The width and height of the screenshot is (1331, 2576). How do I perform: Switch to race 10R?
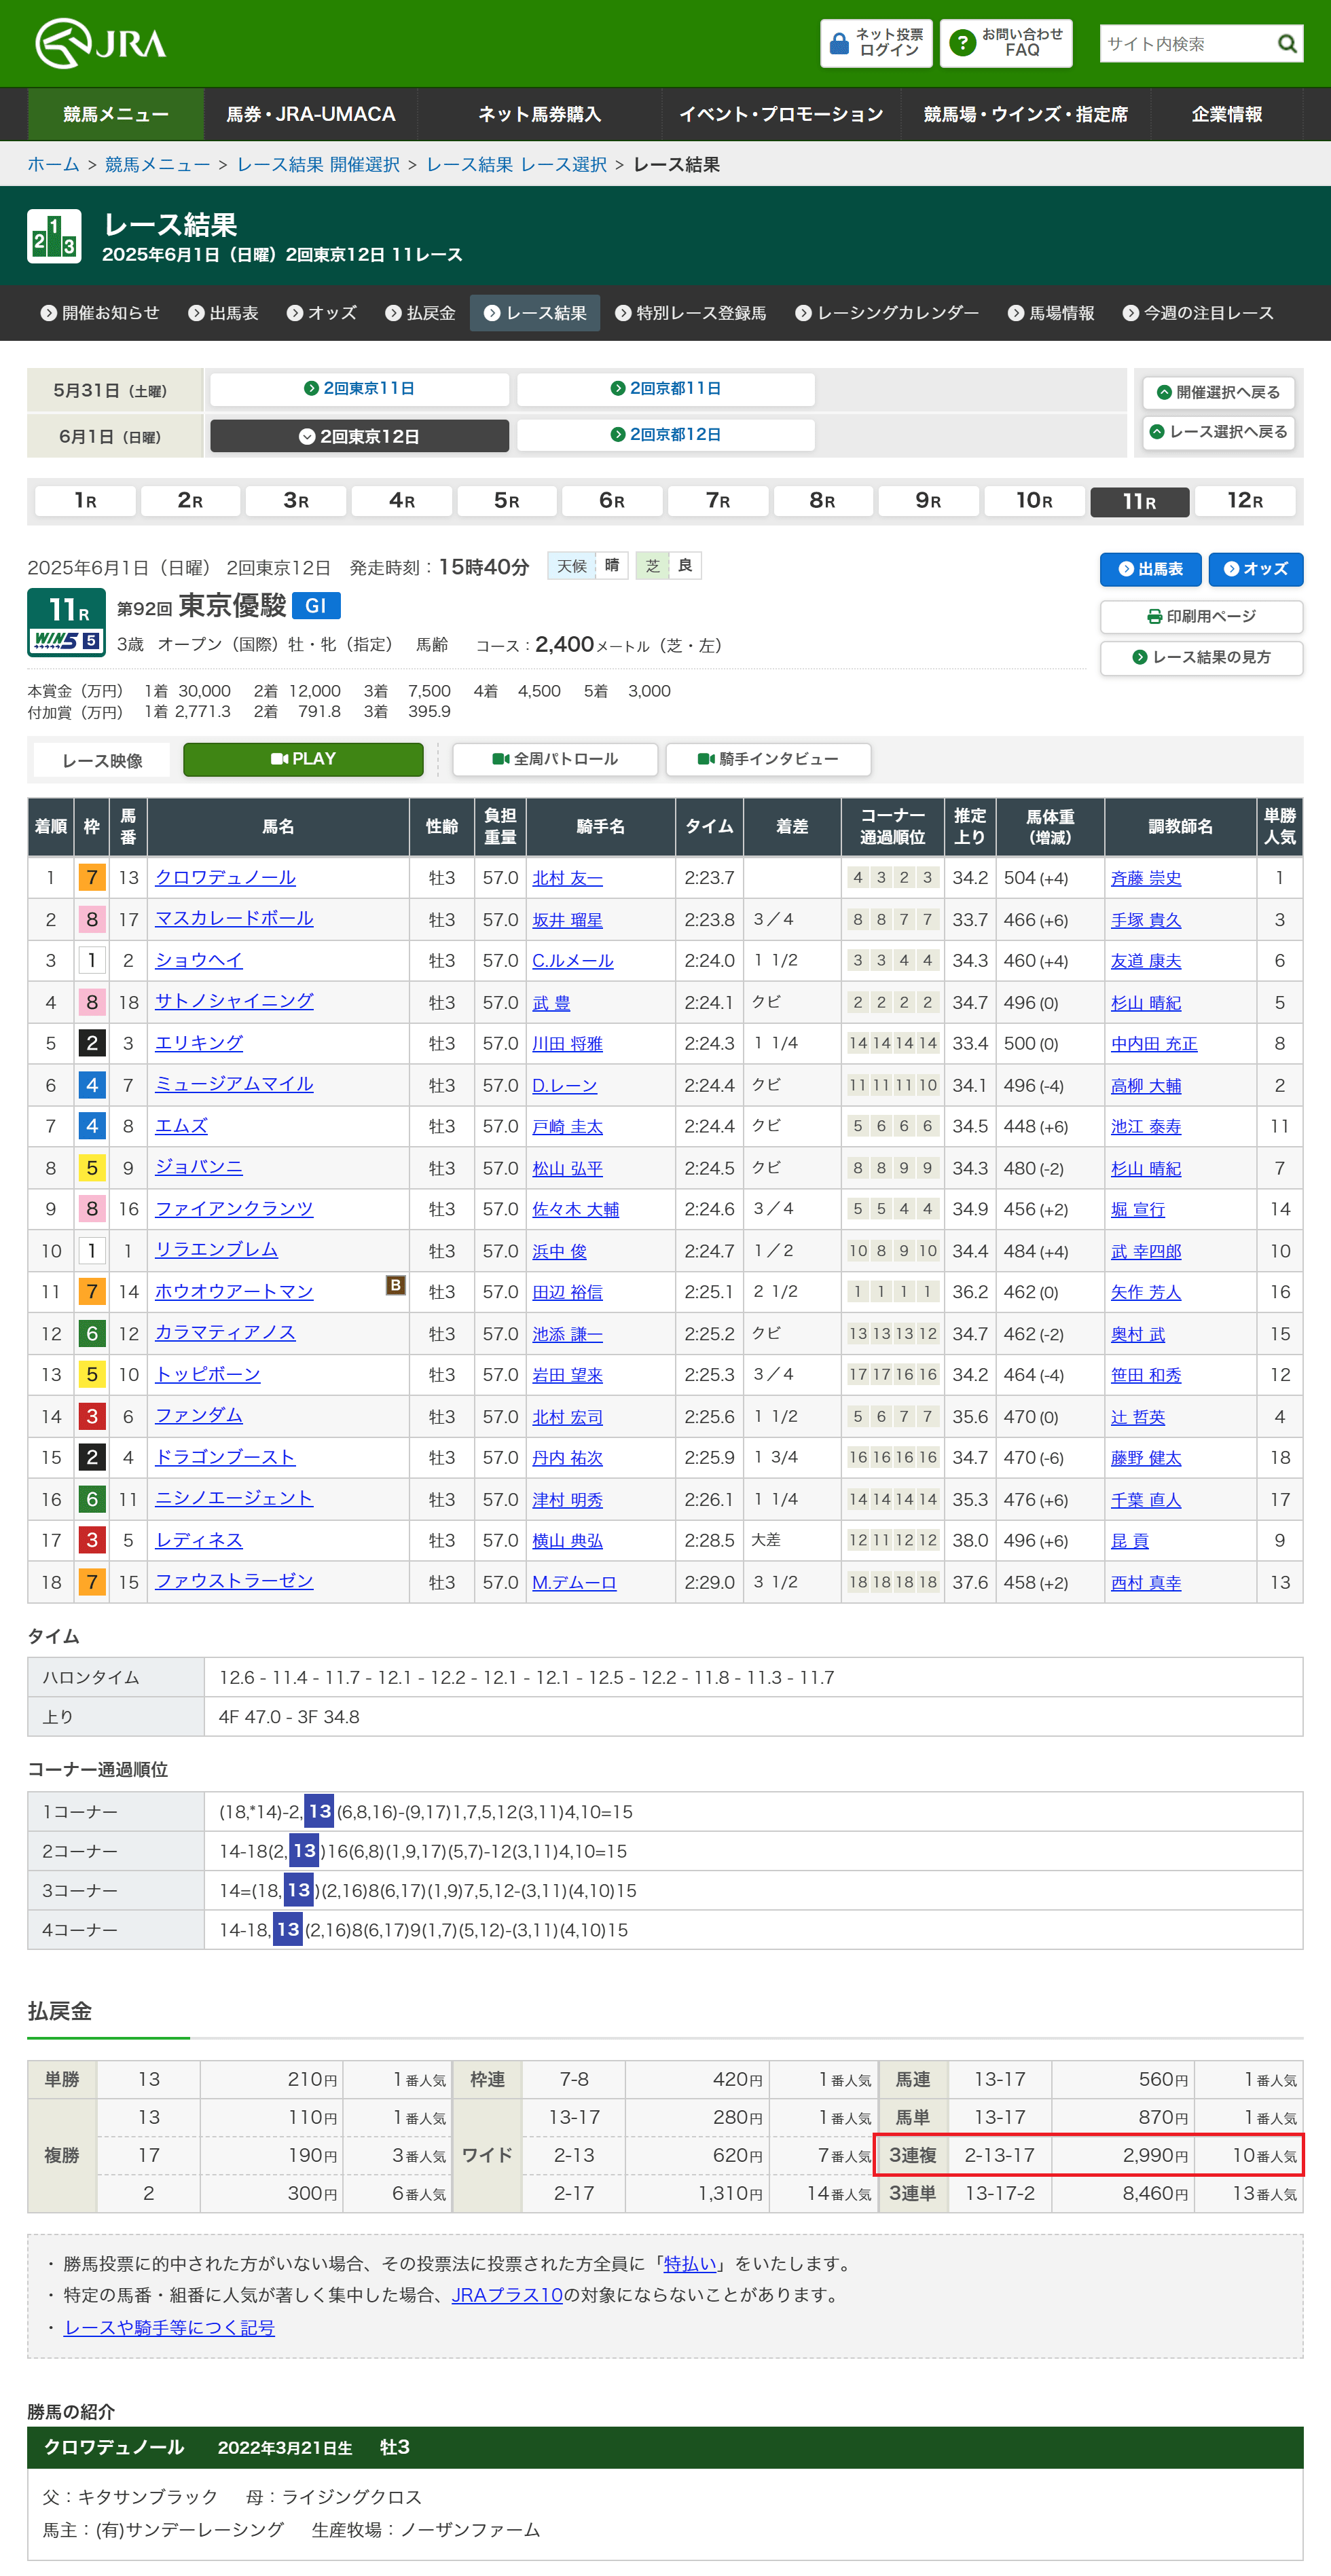point(1034,501)
